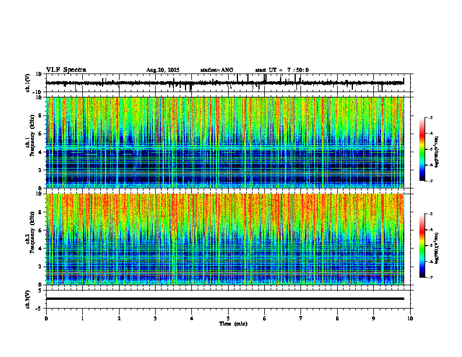Click time axis tick label 9
The width and height of the screenshot is (462, 357).
click(373, 318)
